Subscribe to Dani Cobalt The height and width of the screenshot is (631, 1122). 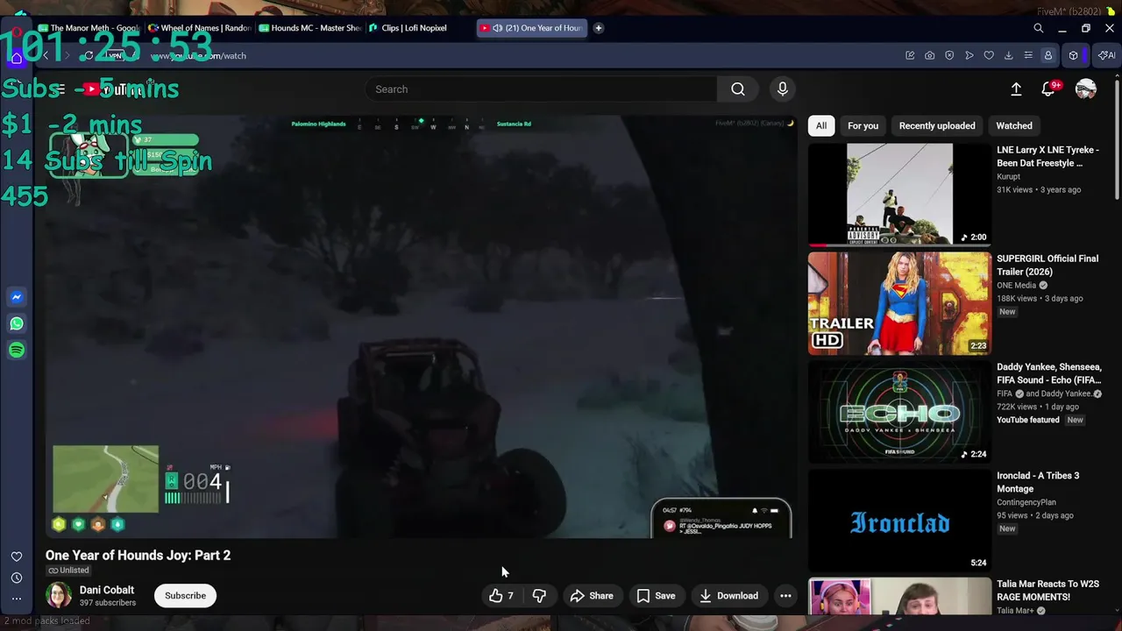[x=185, y=596]
